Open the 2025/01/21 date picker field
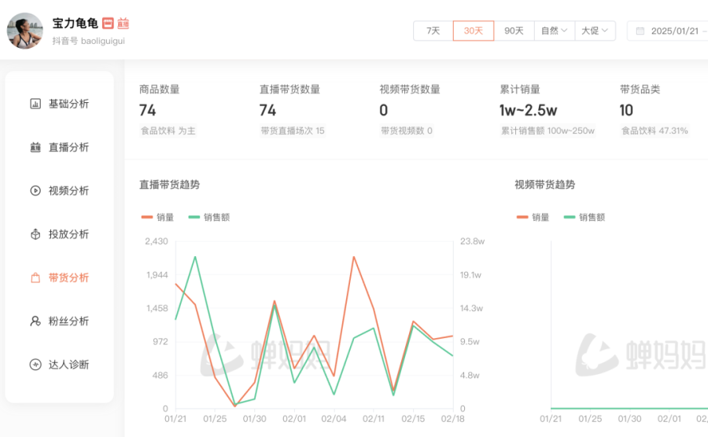The image size is (708, 437). tap(674, 31)
